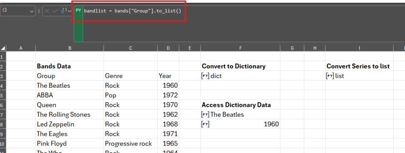The height and width of the screenshot is (153, 405).
Task: Click the 'Bands Data' heading cell
Action: click(70, 66)
